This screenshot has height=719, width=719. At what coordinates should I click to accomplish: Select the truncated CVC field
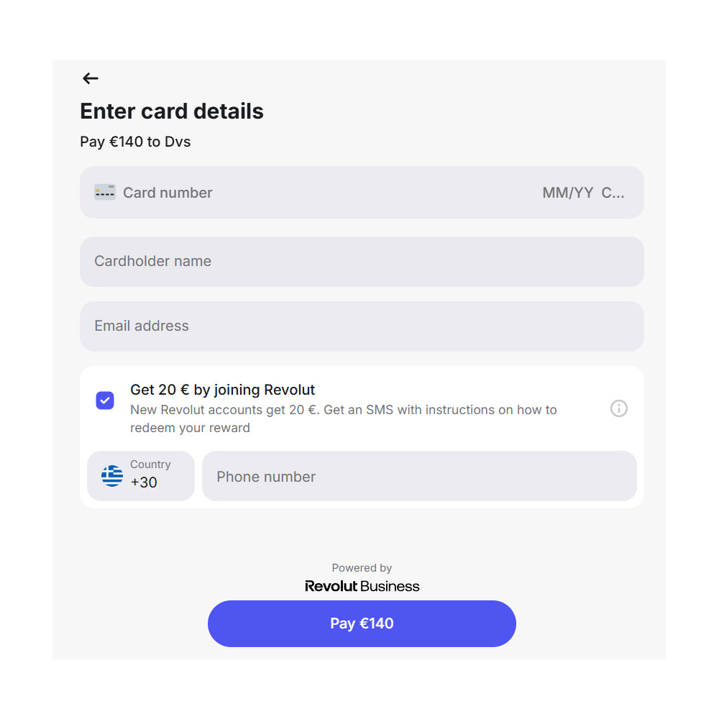coord(613,193)
